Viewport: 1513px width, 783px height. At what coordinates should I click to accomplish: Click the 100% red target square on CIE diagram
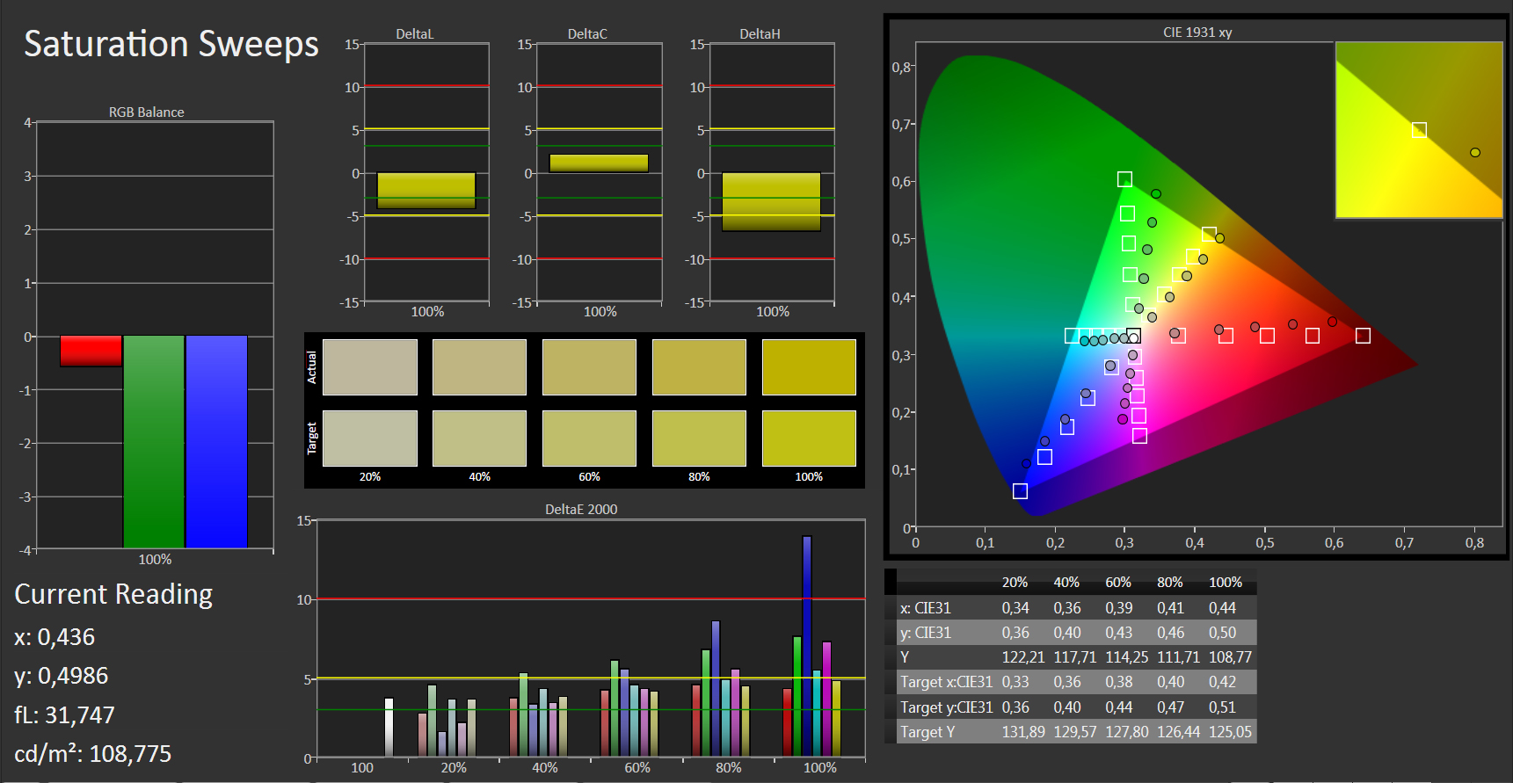click(x=1363, y=336)
